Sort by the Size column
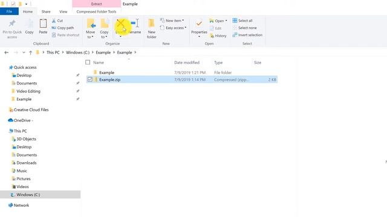Screen dimensions: 387x217 (258, 63)
